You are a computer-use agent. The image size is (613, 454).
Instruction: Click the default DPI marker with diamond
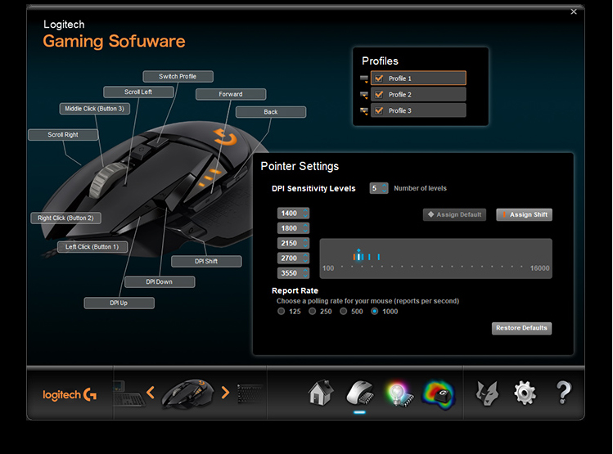coord(358,254)
